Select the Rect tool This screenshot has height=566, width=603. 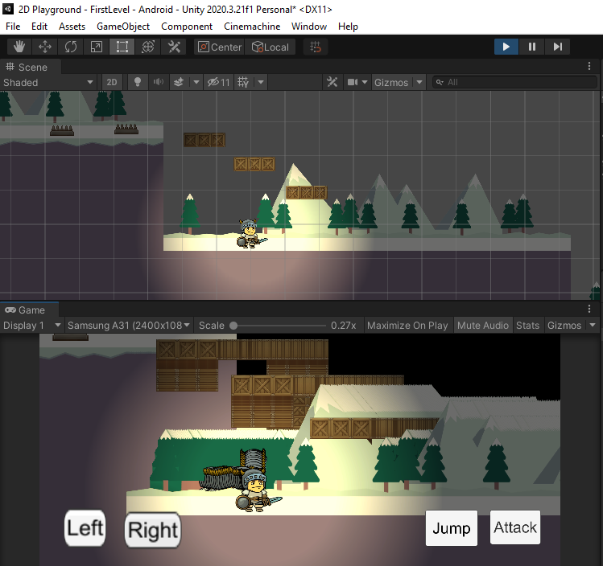pos(122,47)
